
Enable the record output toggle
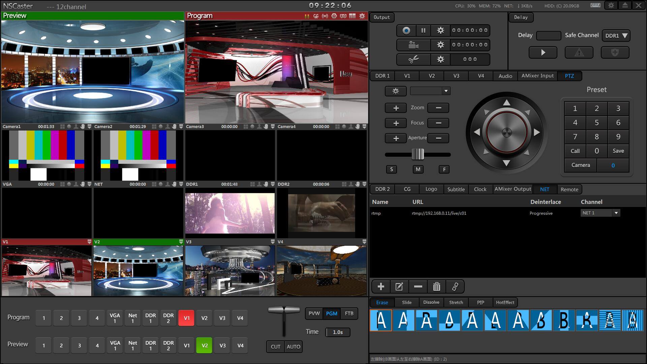(405, 30)
